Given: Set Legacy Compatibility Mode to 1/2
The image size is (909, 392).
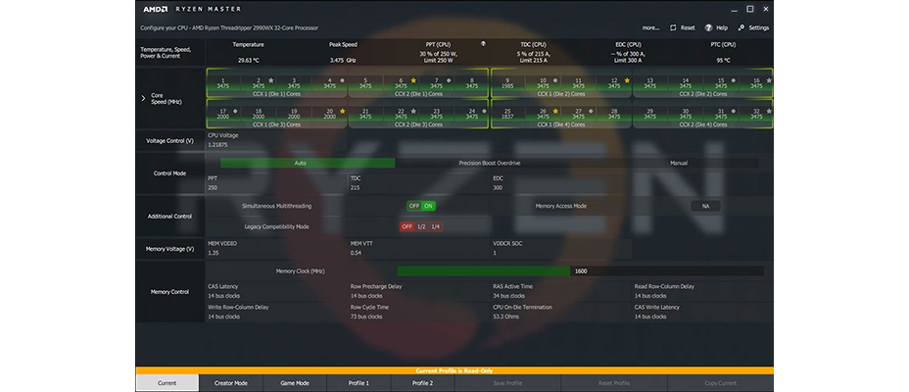Looking at the screenshot, I should coord(421,226).
